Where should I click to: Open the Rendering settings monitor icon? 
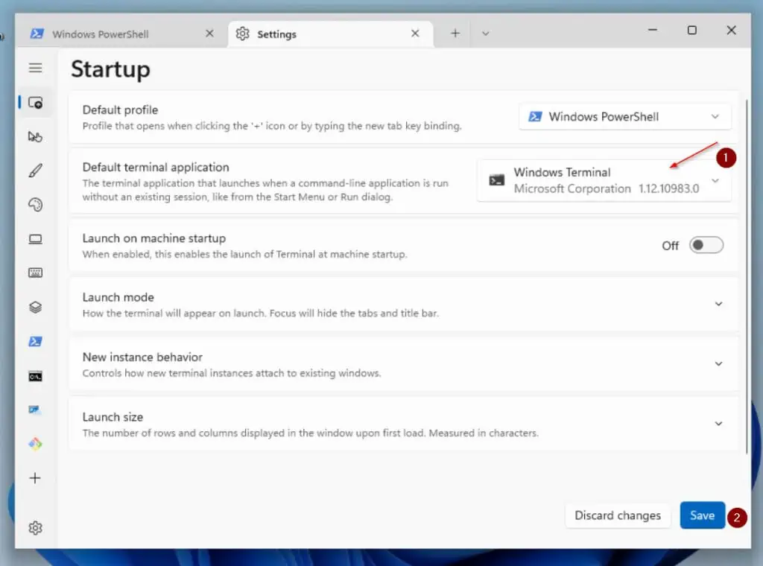tap(35, 239)
